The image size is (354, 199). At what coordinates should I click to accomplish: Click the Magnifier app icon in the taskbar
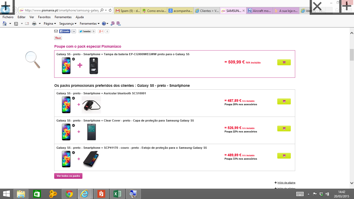point(133,194)
